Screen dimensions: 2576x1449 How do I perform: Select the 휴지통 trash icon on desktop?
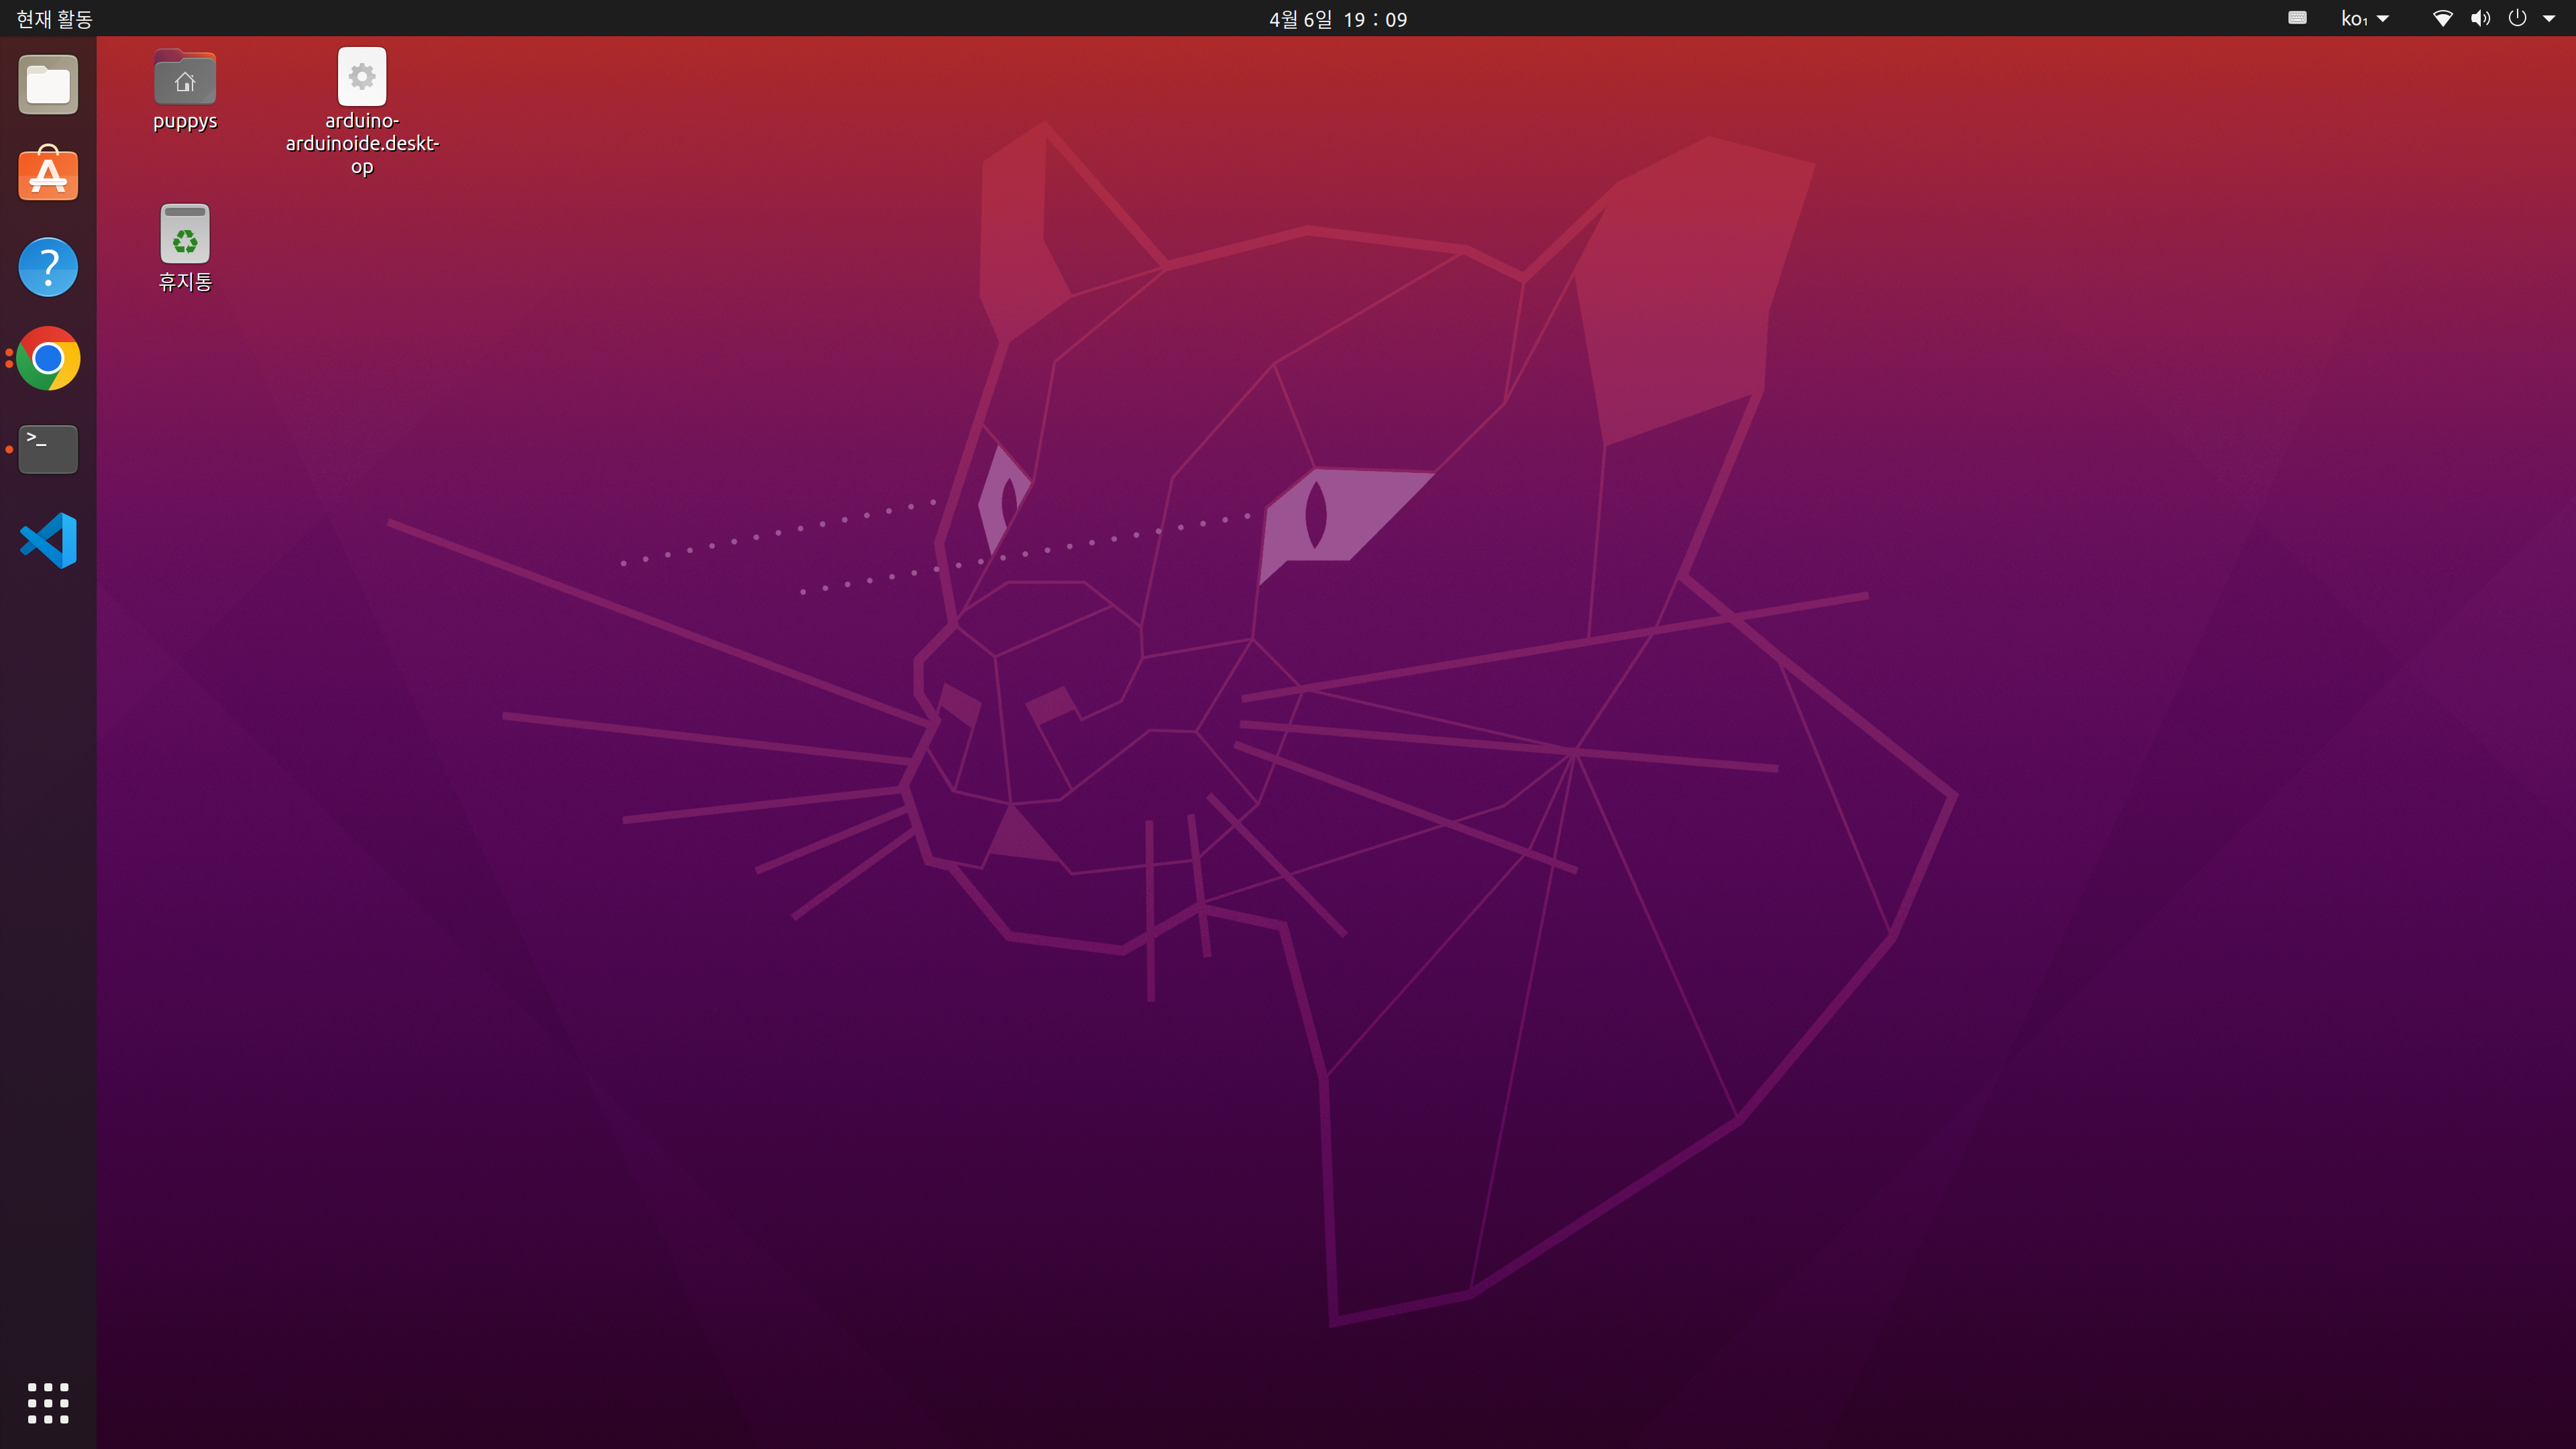tap(185, 235)
